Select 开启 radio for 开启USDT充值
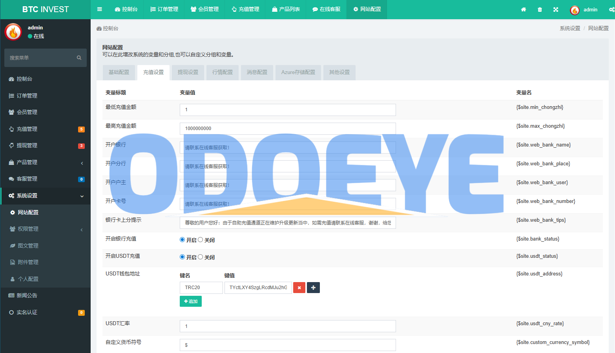The image size is (615, 353). (182, 257)
